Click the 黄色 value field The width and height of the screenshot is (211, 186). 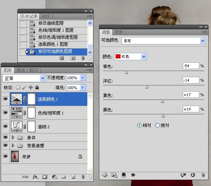pyautogui.click(x=191, y=95)
